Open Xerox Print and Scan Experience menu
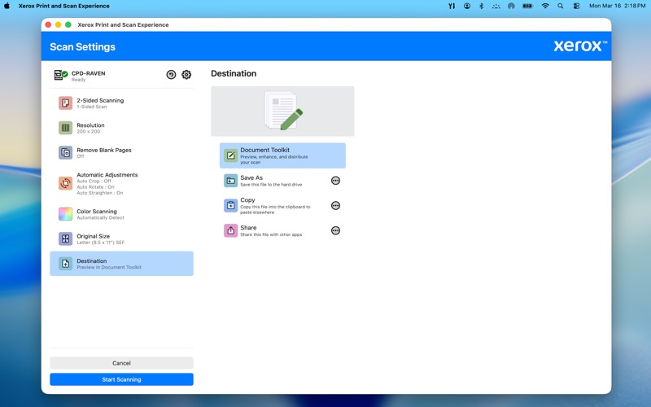 point(64,6)
